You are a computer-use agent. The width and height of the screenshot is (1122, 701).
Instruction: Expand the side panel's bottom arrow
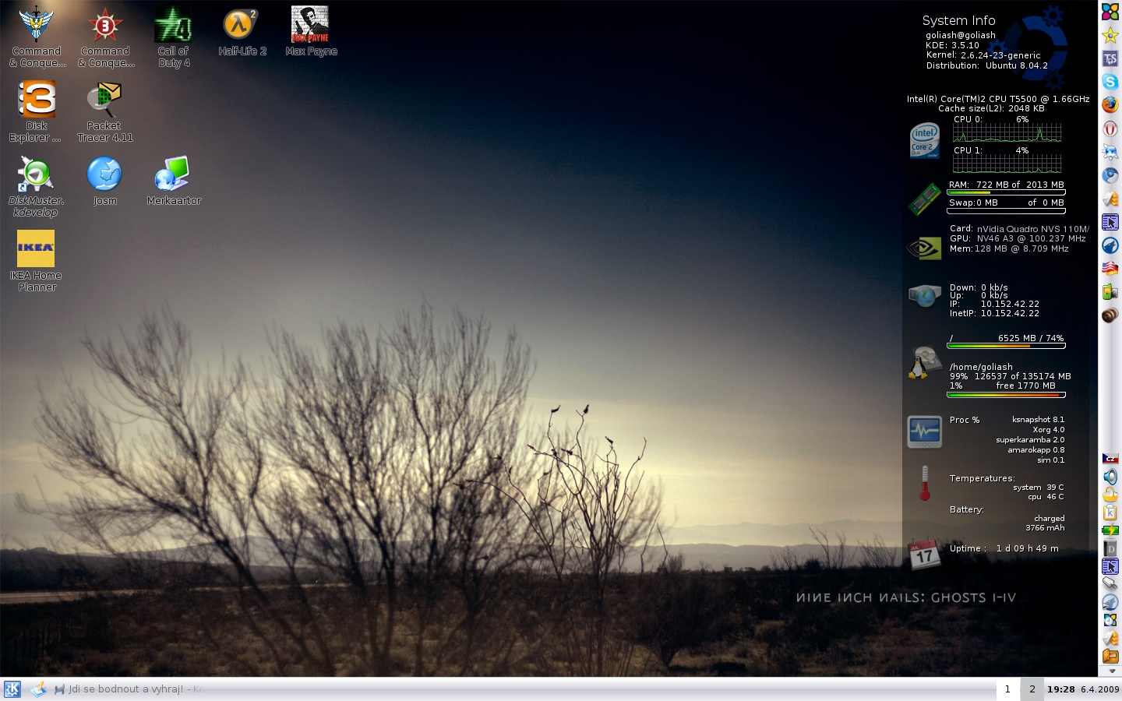click(x=1111, y=671)
